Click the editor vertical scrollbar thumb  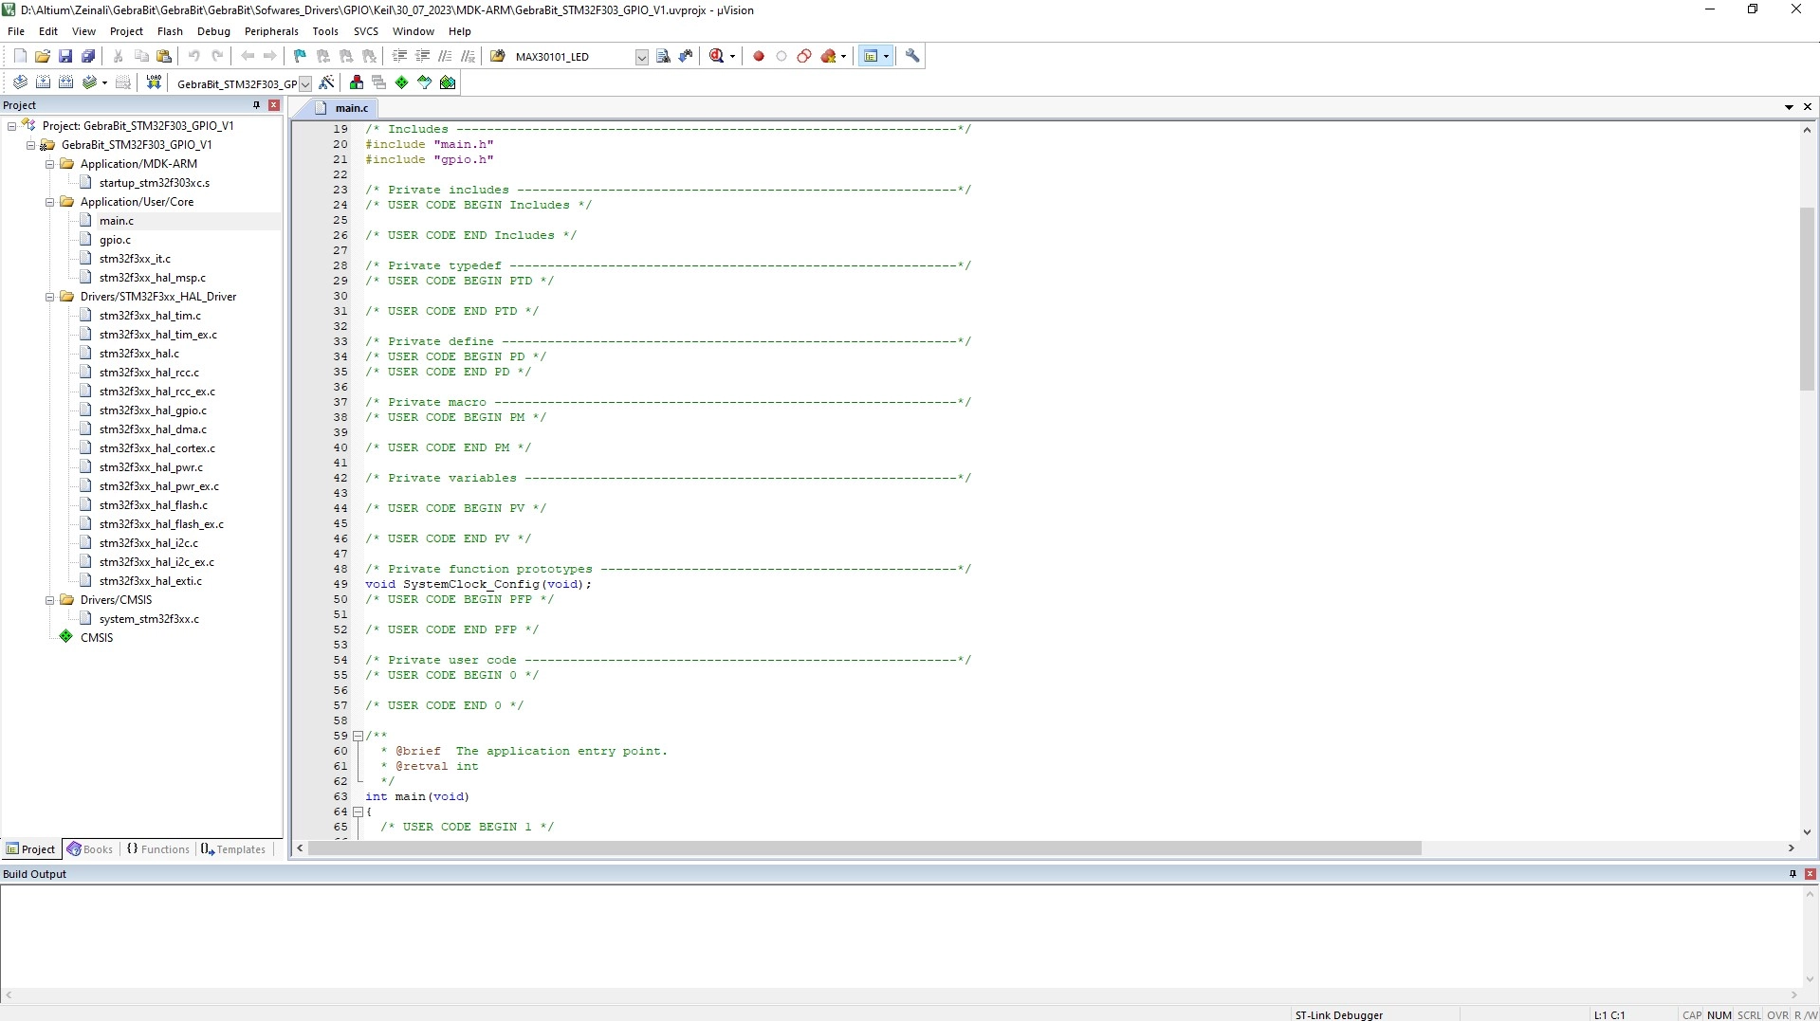[1807, 297]
